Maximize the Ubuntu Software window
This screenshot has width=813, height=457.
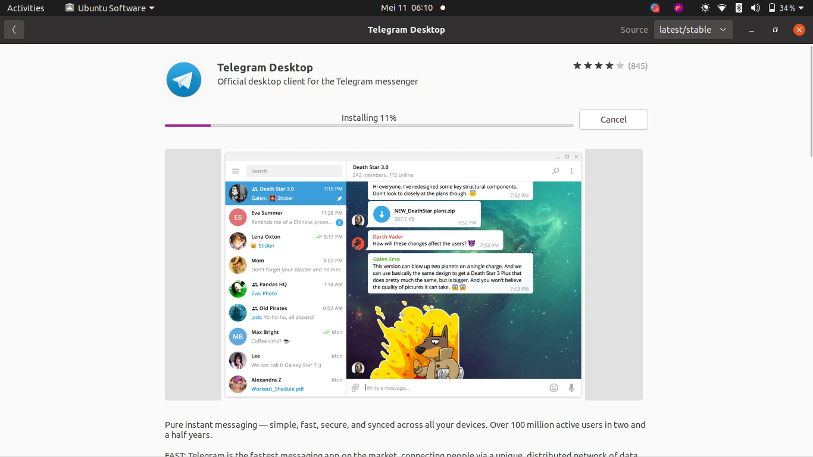(775, 30)
